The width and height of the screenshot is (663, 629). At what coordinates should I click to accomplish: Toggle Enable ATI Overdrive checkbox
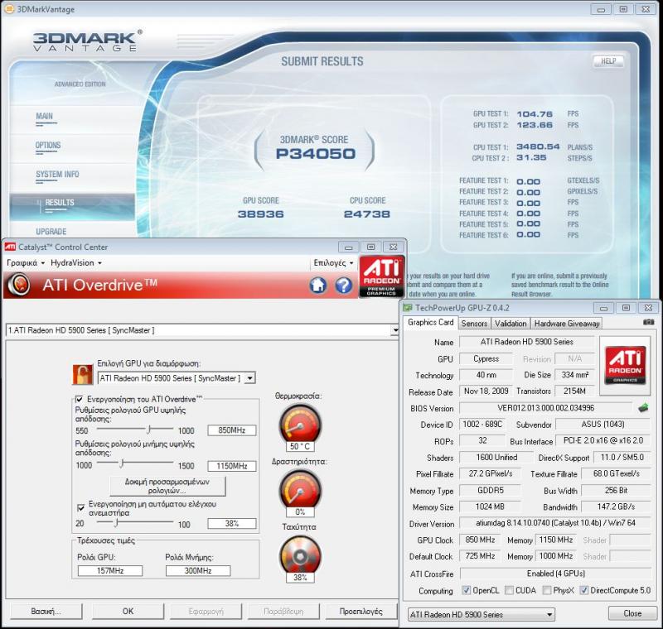(x=79, y=399)
